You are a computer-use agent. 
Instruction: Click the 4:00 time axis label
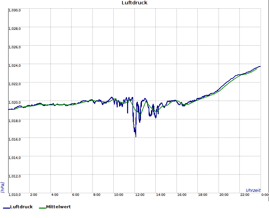click(x=55, y=195)
